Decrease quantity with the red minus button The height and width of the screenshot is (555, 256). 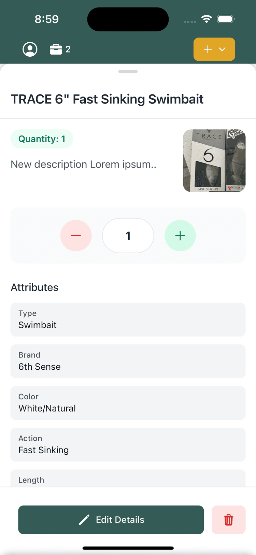76,236
